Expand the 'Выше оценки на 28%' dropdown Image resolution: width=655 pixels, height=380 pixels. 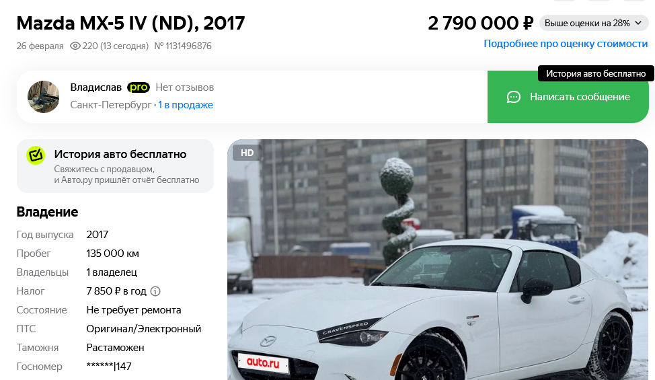tap(594, 23)
